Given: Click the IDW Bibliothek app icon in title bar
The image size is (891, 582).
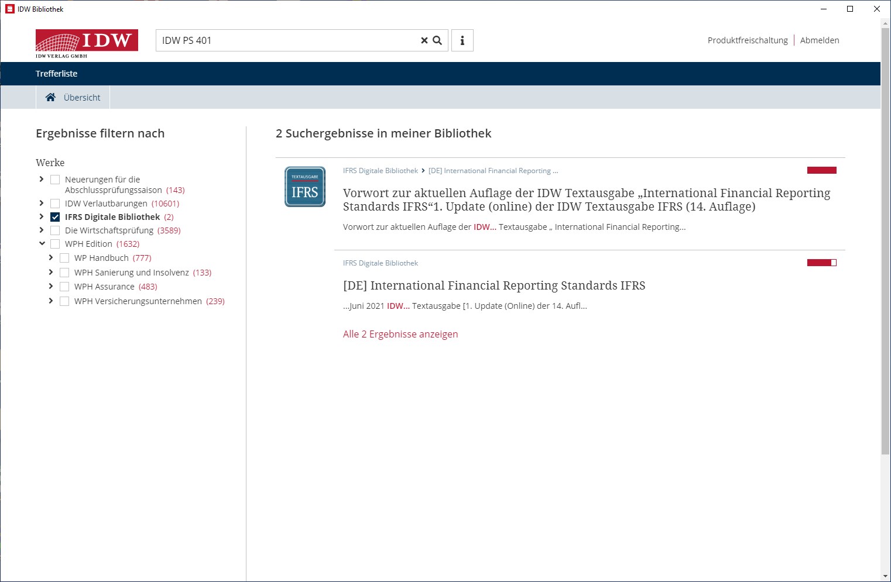Looking at the screenshot, I should [x=10, y=9].
